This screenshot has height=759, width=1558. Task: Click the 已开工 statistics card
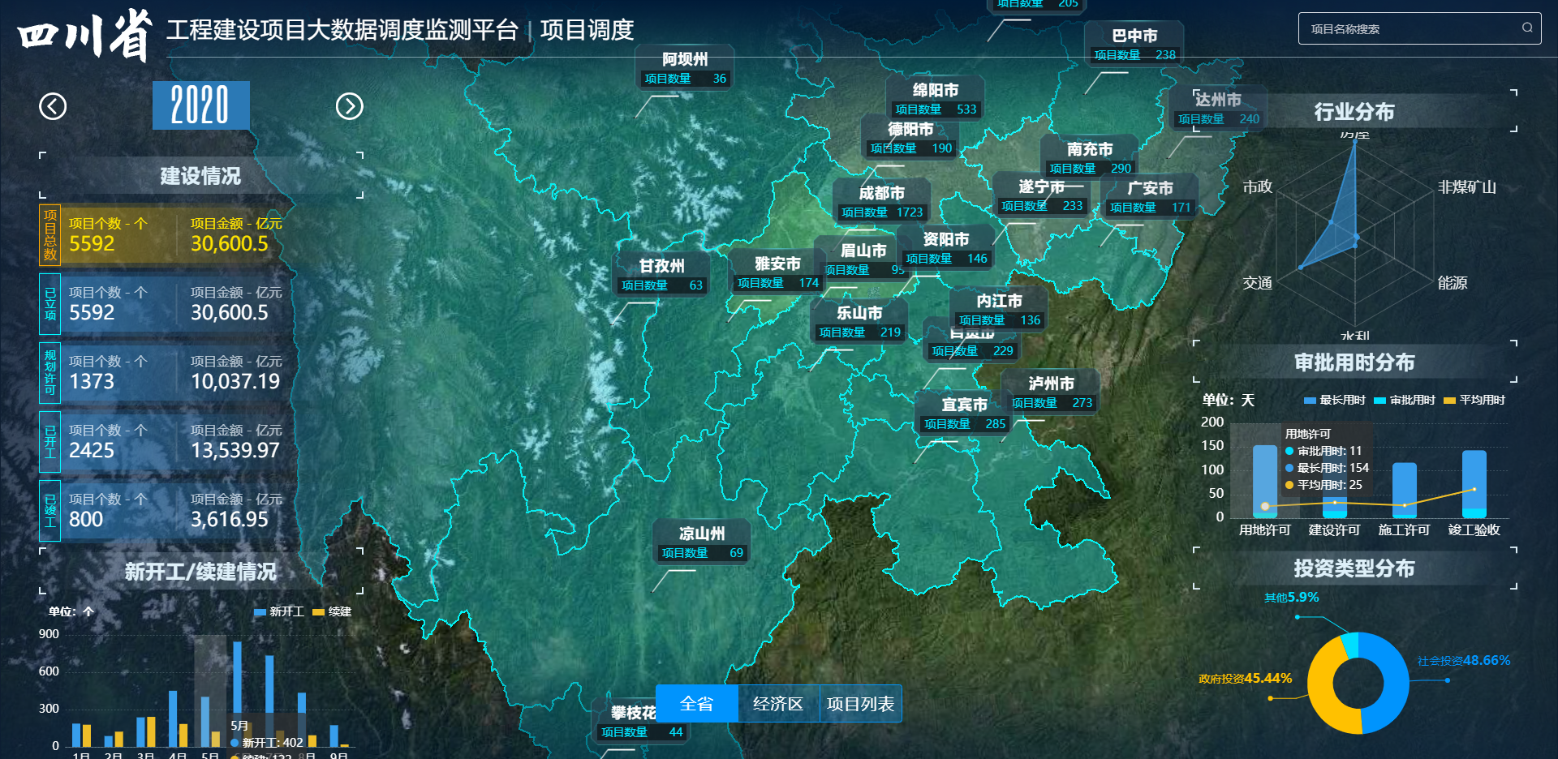point(166,442)
